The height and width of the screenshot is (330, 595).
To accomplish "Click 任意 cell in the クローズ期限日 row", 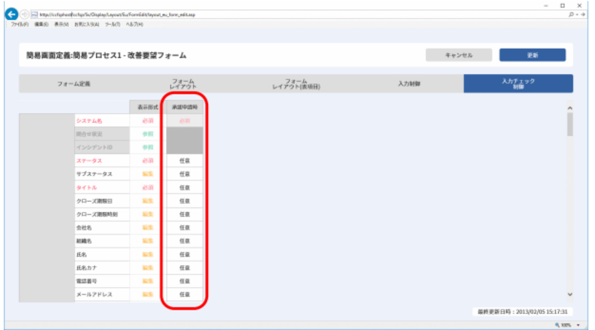I will click(x=185, y=201).
